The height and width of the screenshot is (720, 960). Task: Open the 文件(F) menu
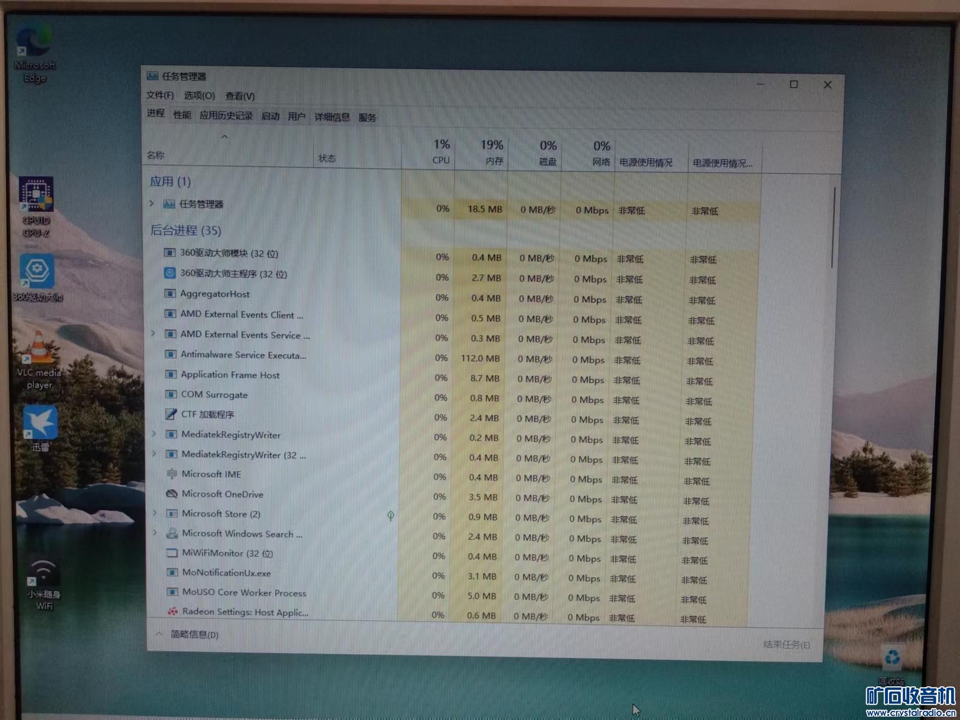[160, 95]
